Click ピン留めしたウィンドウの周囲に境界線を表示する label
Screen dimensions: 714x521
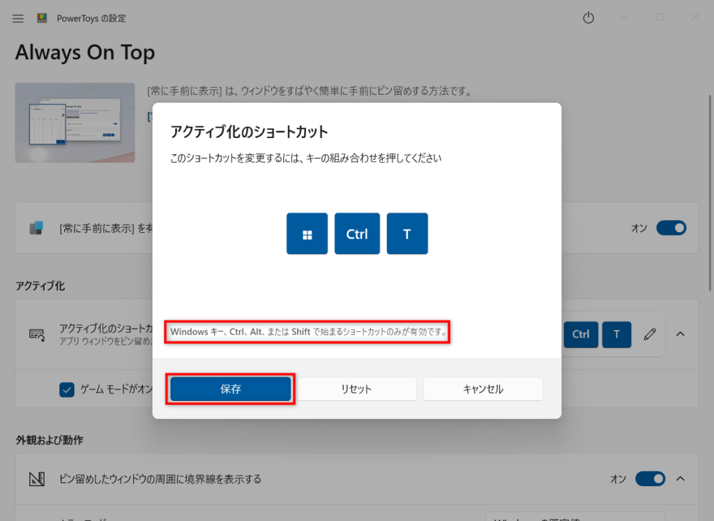(160, 479)
